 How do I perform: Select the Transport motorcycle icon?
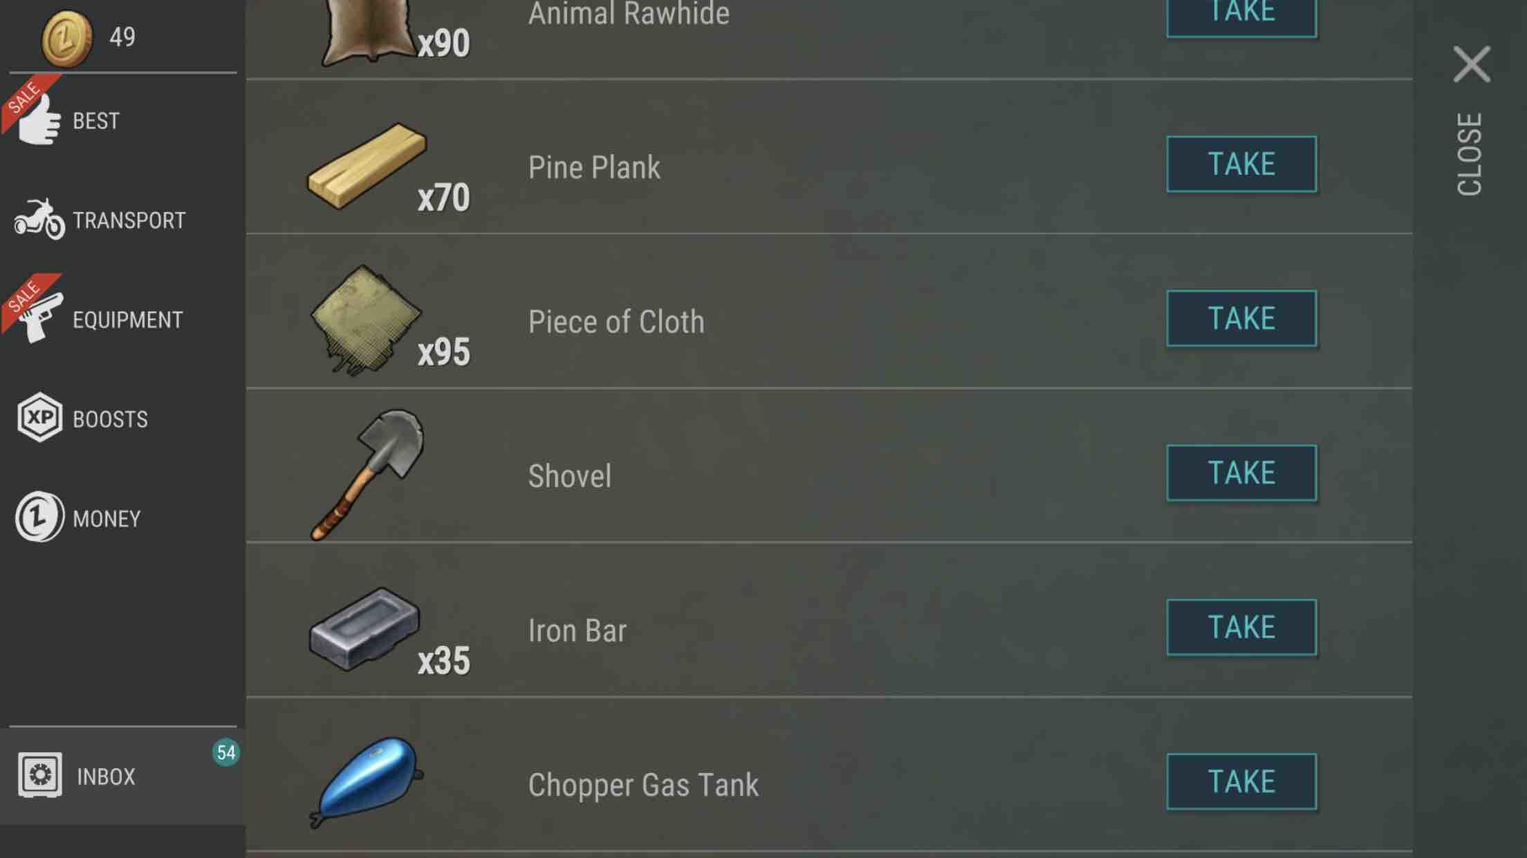39,219
